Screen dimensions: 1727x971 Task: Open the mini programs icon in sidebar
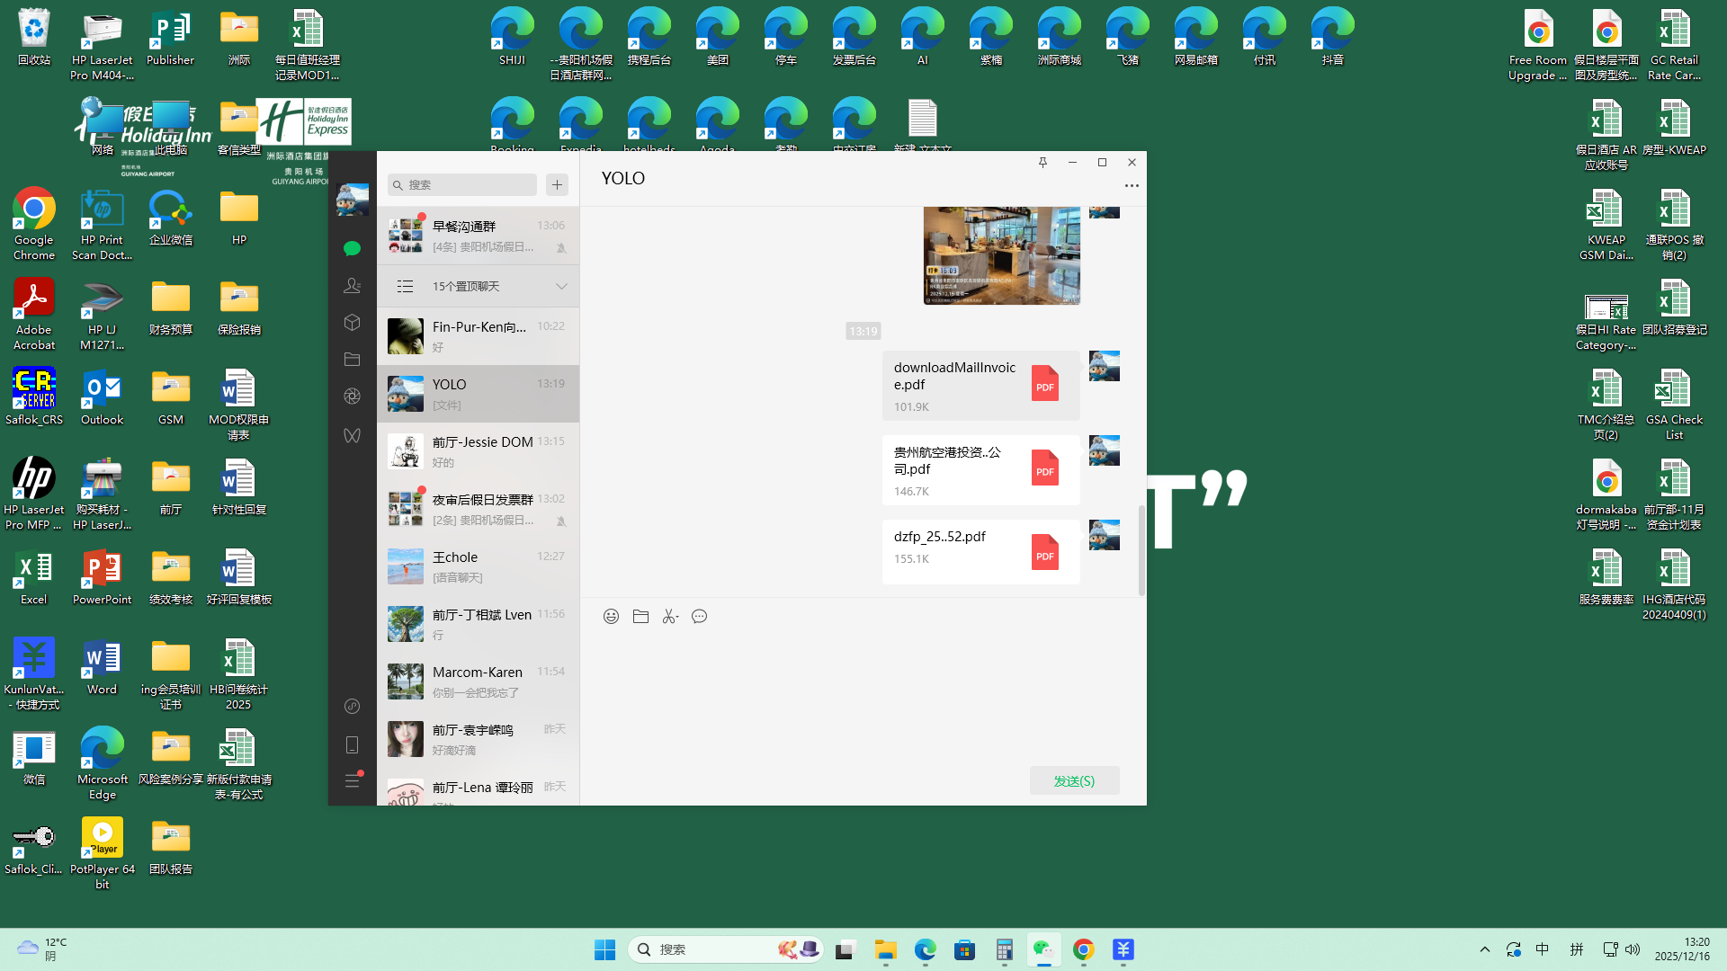click(x=352, y=707)
